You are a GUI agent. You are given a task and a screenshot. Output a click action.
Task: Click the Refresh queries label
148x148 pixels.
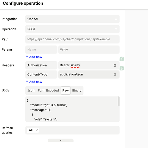click(7, 130)
